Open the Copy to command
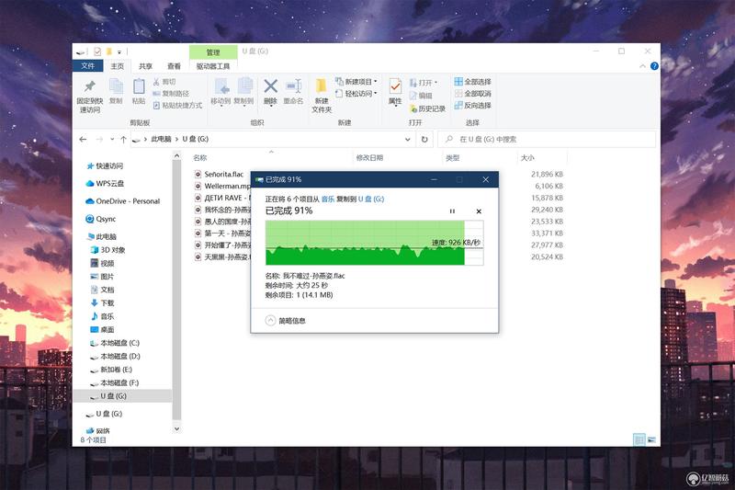 click(x=243, y=91)
